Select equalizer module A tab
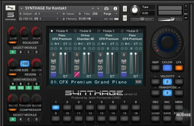This screenshot has height=126, width=194. [x=13, y=52]
